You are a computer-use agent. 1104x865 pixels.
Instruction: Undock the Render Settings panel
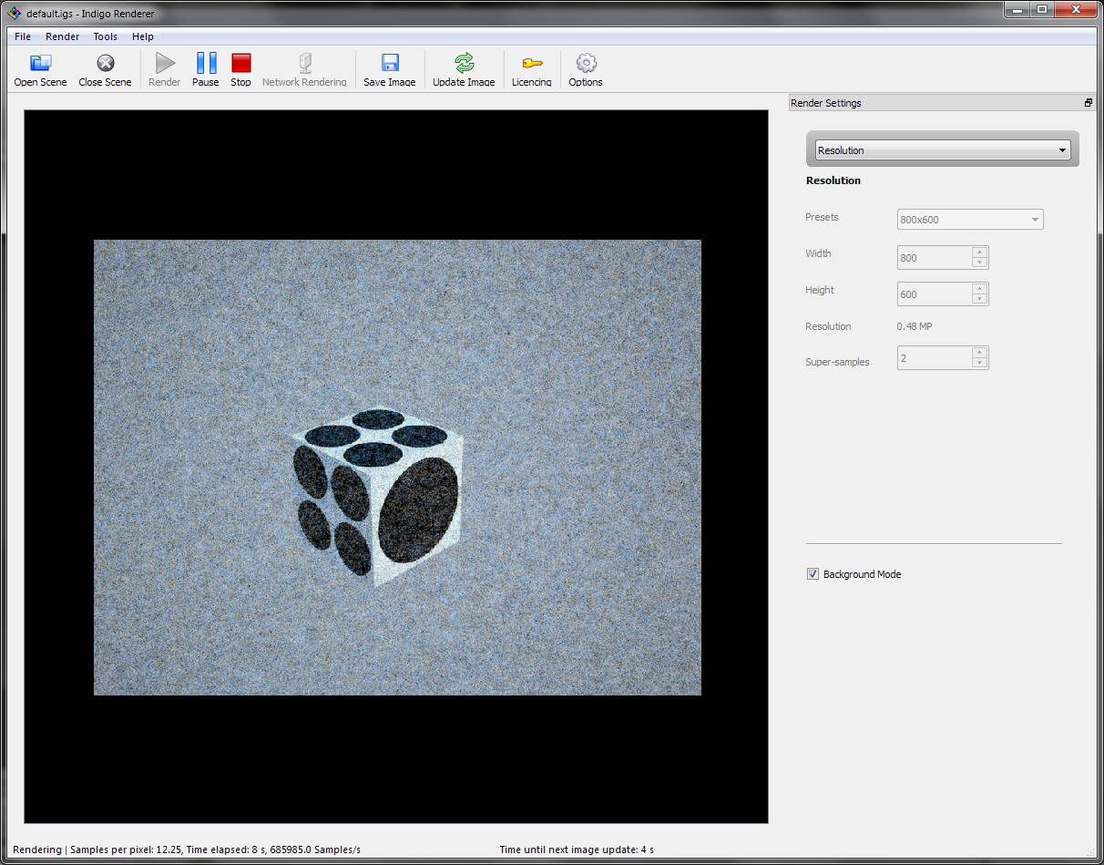click(1088, 103)
